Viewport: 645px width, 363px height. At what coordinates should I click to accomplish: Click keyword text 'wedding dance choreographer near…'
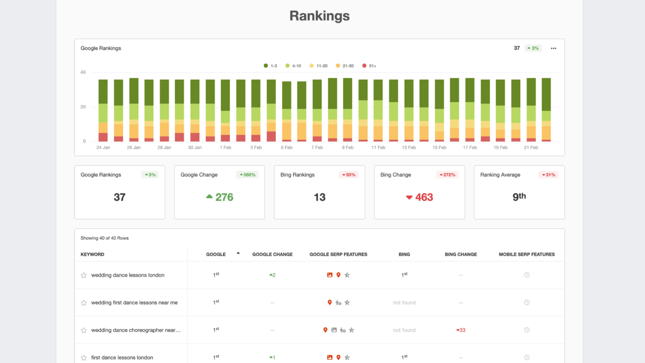[136, 330]
